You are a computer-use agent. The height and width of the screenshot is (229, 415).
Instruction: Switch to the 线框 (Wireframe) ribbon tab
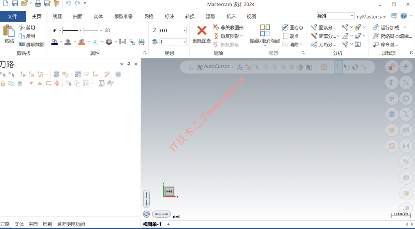[x=57, y=16]
